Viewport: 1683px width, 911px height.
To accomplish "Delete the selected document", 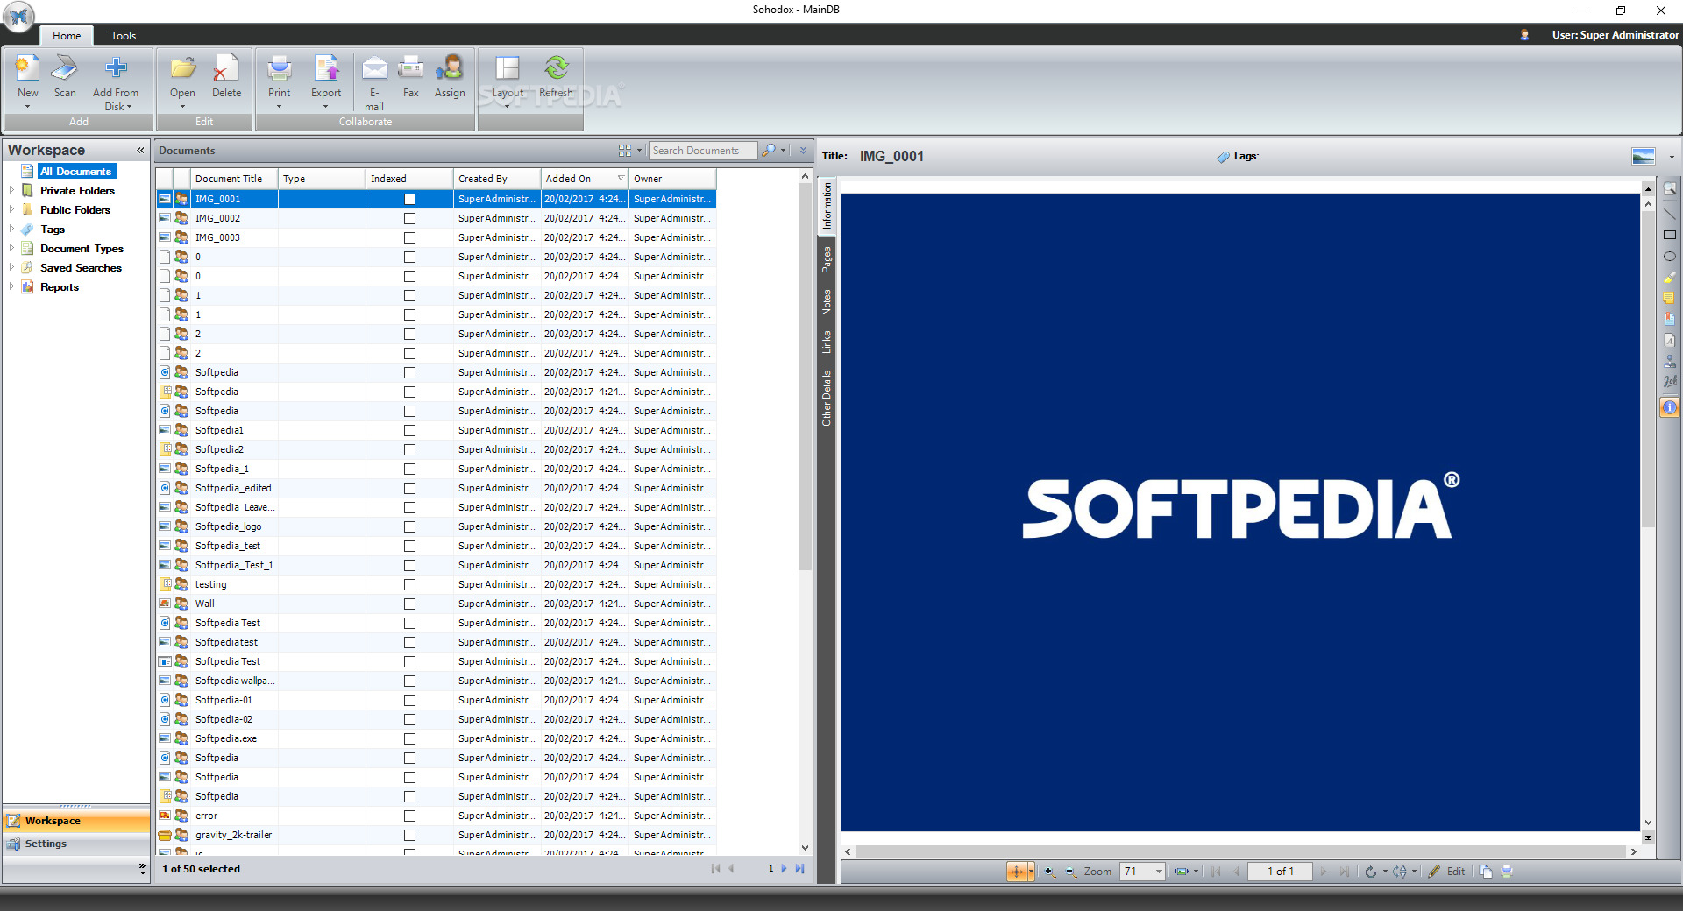I will [x=226, y=68].
